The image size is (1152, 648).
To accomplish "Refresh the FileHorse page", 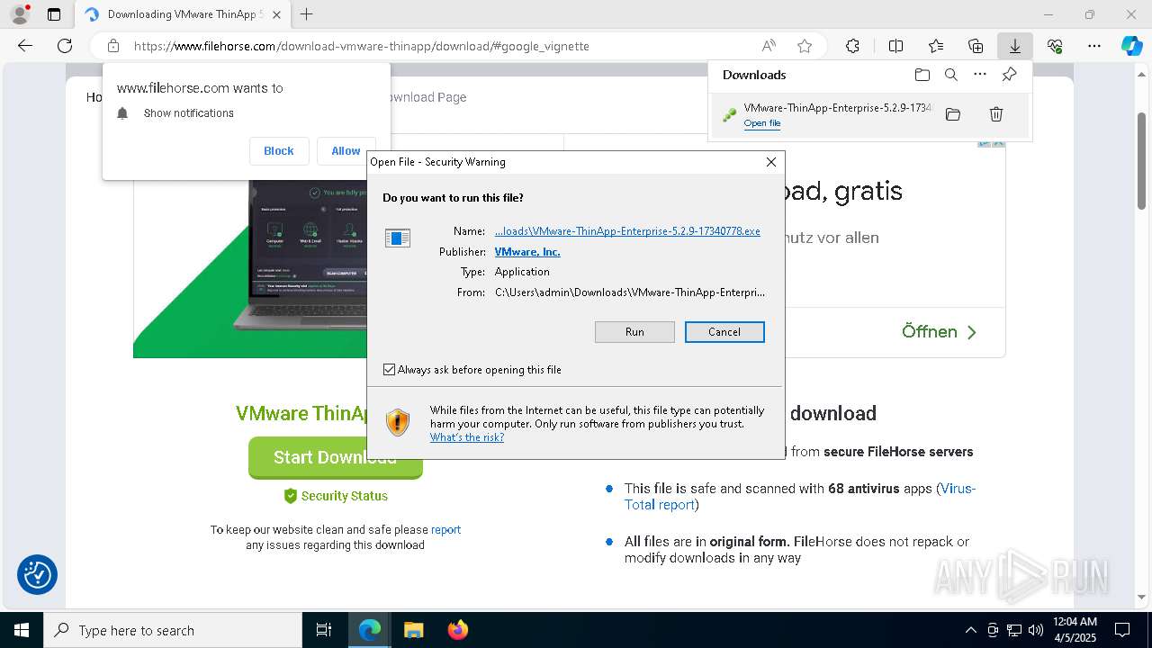I will pos(65,46).
